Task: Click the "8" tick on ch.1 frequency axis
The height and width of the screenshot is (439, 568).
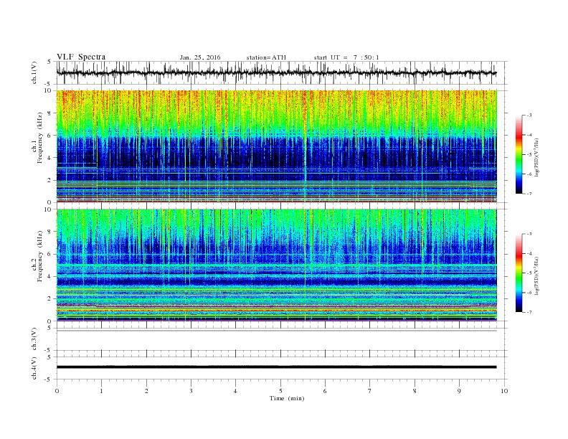Action: (50, 113)
